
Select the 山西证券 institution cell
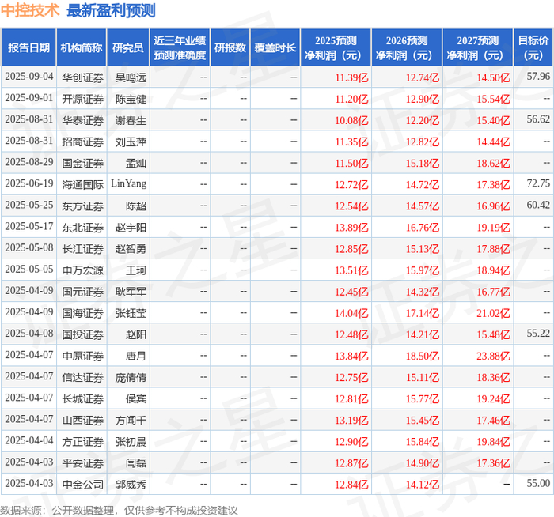click(82, 421)
